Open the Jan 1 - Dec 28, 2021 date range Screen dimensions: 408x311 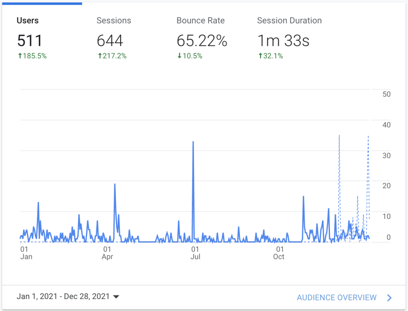(63, 297)
